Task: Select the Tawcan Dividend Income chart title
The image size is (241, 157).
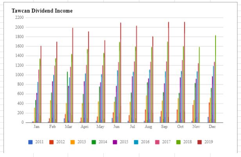Action: (42, 11)
